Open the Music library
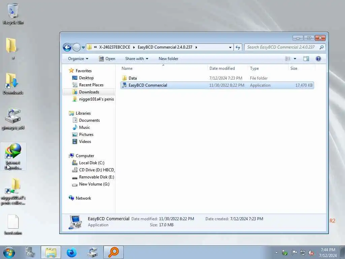The width and height of the screenshot is (345, 259). (81, 127)
